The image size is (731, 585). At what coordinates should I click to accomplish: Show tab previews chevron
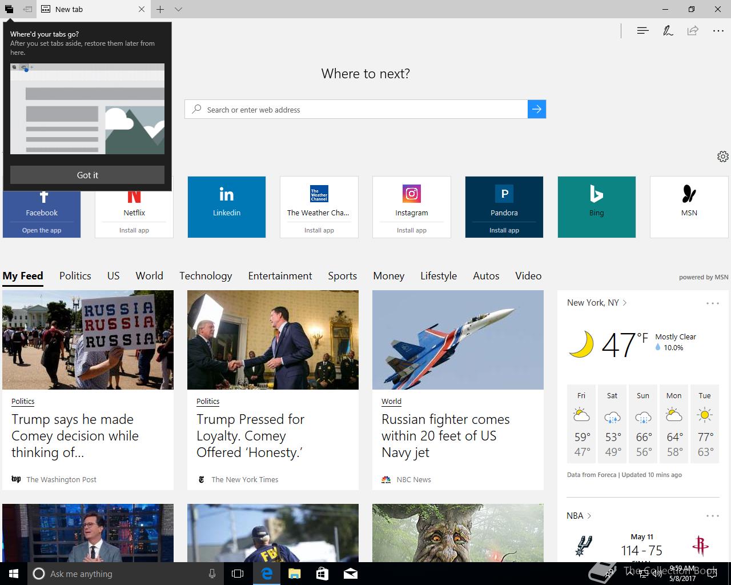(x=178, y=9)
